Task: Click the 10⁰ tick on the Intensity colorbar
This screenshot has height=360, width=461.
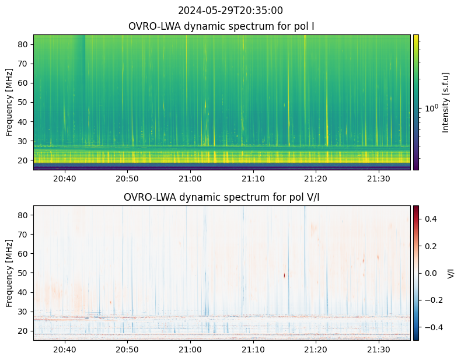Action: [x=431, y=108]
